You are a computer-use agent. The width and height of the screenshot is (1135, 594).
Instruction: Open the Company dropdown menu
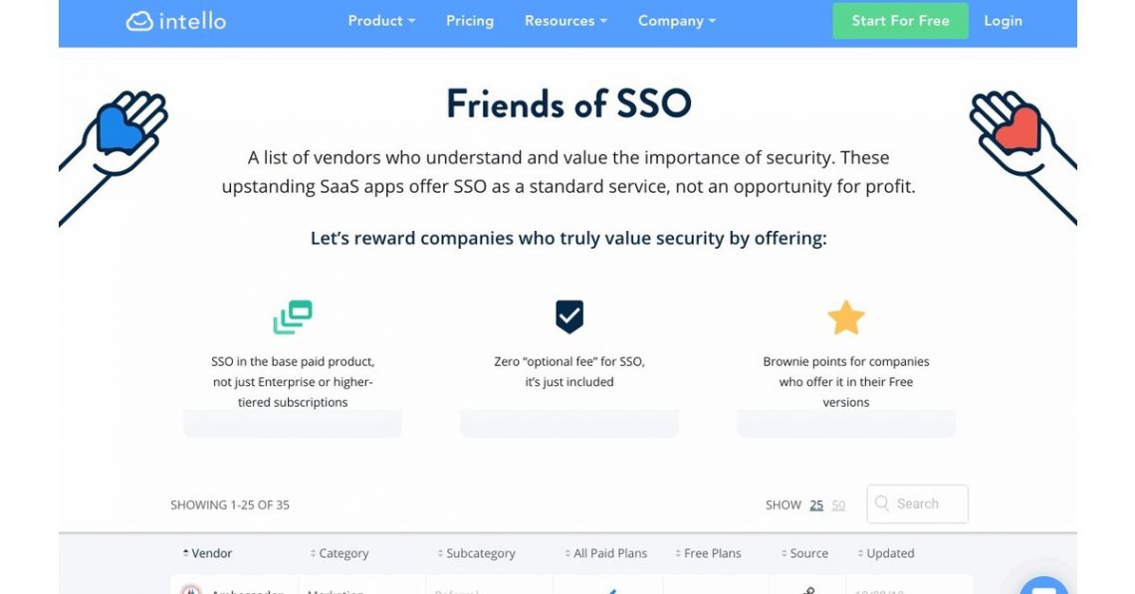tap(676, 21)
